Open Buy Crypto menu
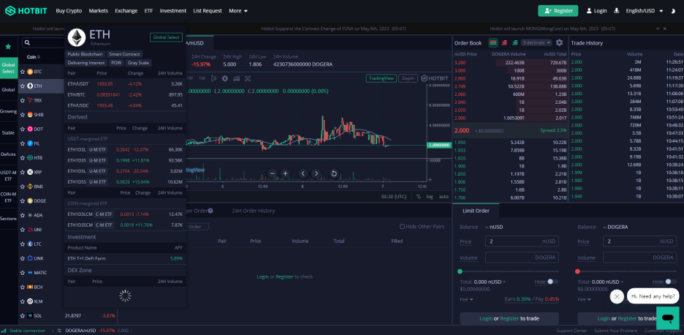 (69, 11)
